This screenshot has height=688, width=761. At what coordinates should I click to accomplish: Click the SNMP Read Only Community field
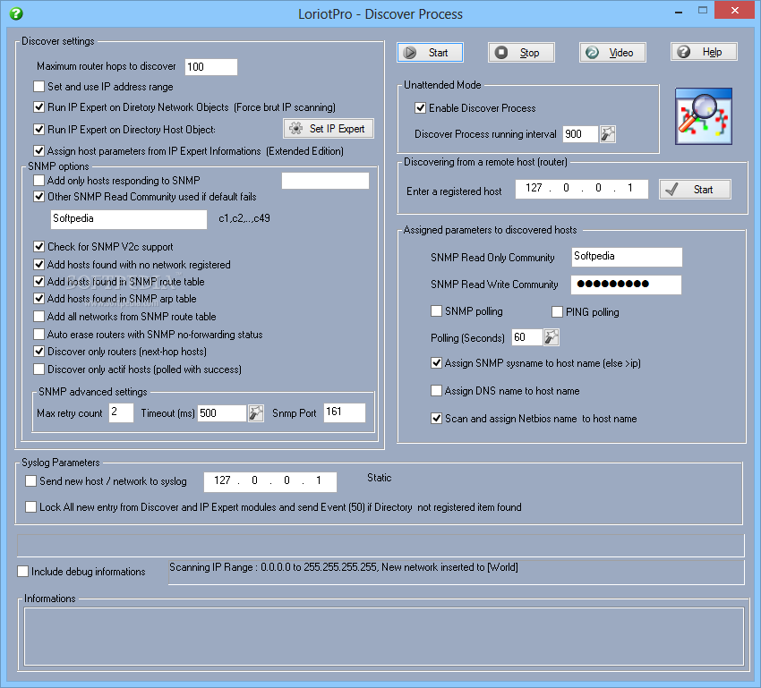627,257
